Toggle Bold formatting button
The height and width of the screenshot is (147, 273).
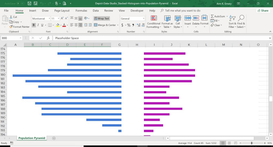coord(34,25)
